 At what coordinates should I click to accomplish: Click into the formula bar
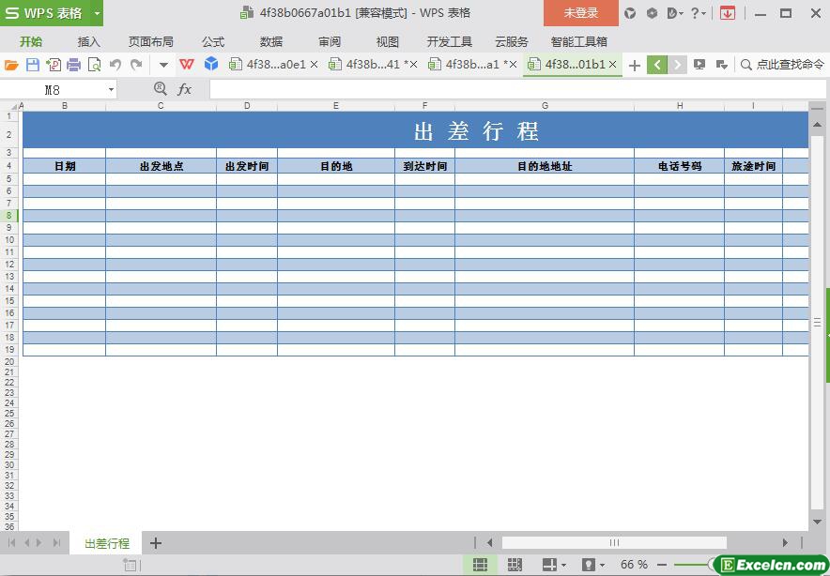(517, 89)
